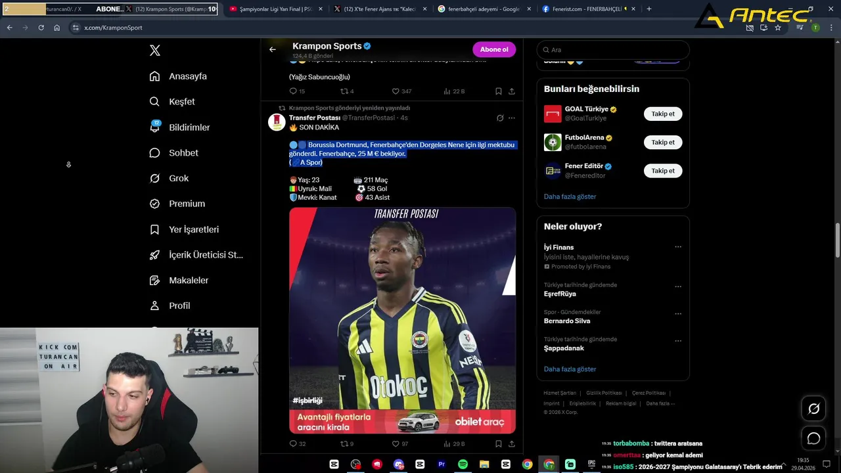841x473 pixels.
Task: Open Keşfet search page
Action: coord(173,102)
